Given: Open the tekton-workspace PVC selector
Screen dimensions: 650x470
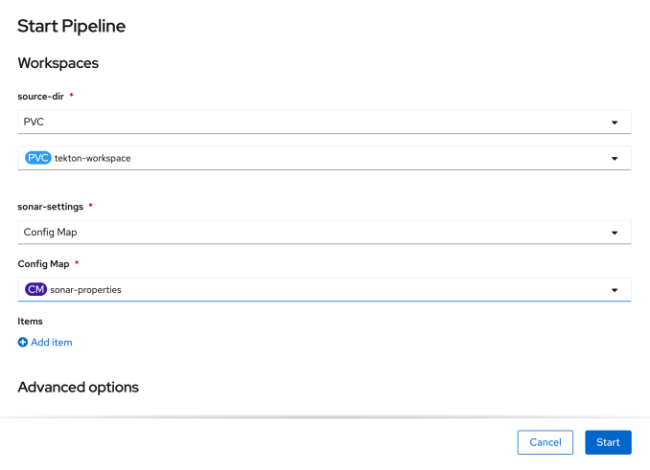Looking at the screenshot, I should pyautogui.click(x=316, y=158).
